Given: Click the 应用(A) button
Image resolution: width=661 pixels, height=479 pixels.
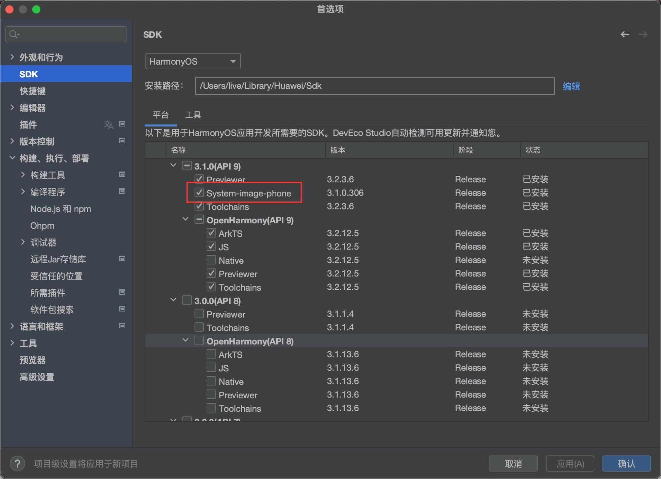Looking at the screenshot, I should [570, 464].
